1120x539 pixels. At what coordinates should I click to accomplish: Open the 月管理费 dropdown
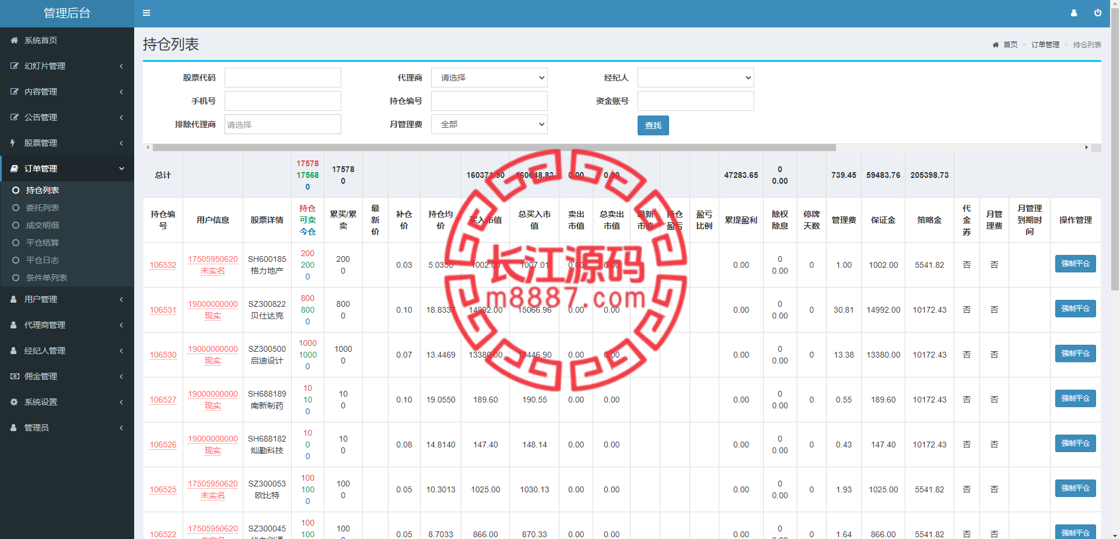pos(489,124)
